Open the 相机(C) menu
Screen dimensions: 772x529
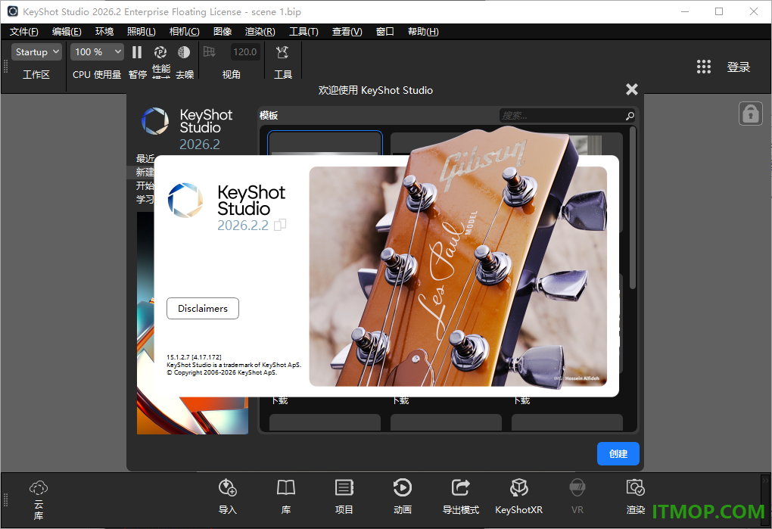coord(184,32)
